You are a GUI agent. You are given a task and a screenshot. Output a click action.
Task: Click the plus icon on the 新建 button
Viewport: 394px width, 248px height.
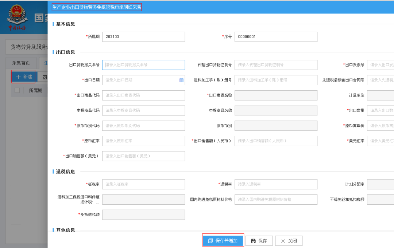(18, 77)
